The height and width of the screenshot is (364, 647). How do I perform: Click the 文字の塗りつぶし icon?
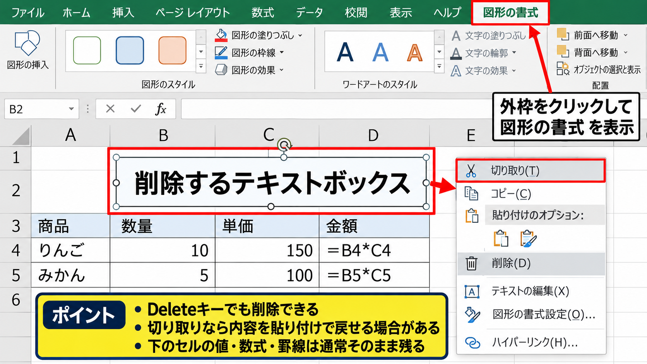pyautogui.click(x=456, y=36)
